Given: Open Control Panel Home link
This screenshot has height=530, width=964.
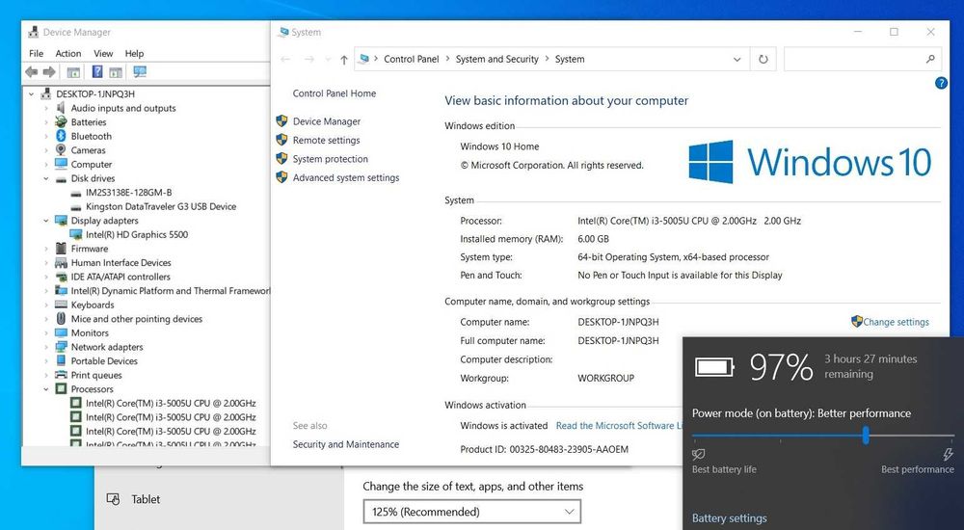Looking at the screenshot, I should (x=335, y=93).
